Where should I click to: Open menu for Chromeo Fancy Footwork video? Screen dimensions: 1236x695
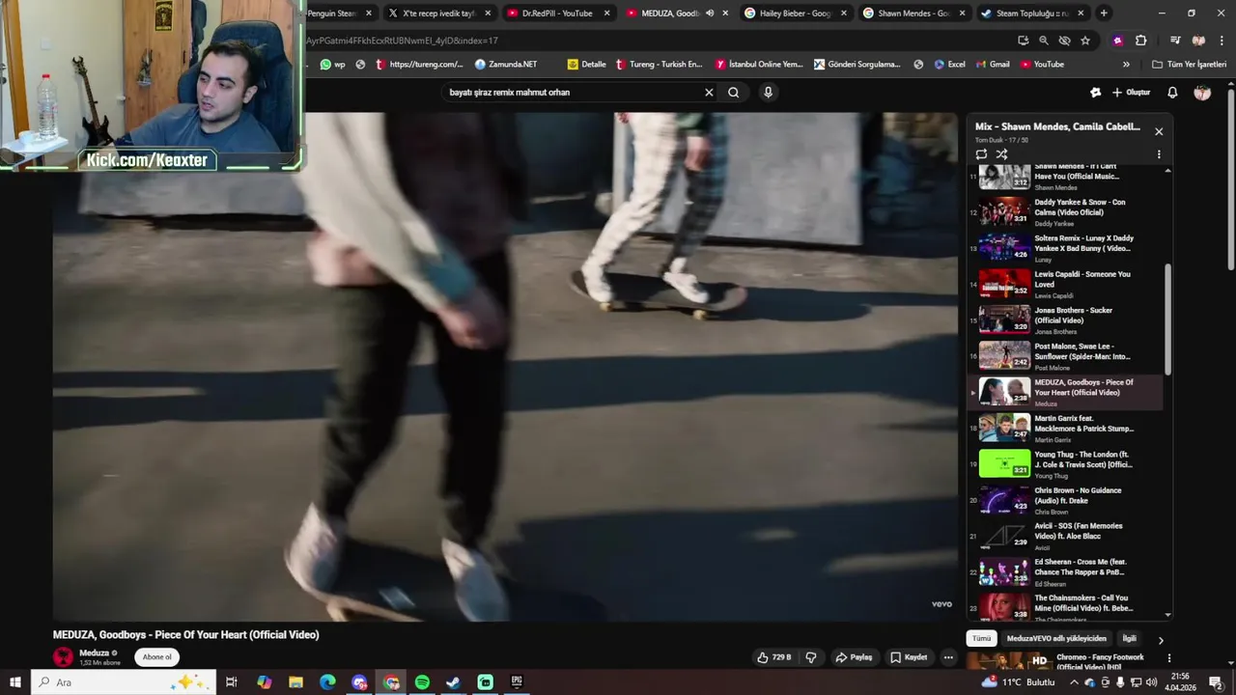click(1168, 659)
